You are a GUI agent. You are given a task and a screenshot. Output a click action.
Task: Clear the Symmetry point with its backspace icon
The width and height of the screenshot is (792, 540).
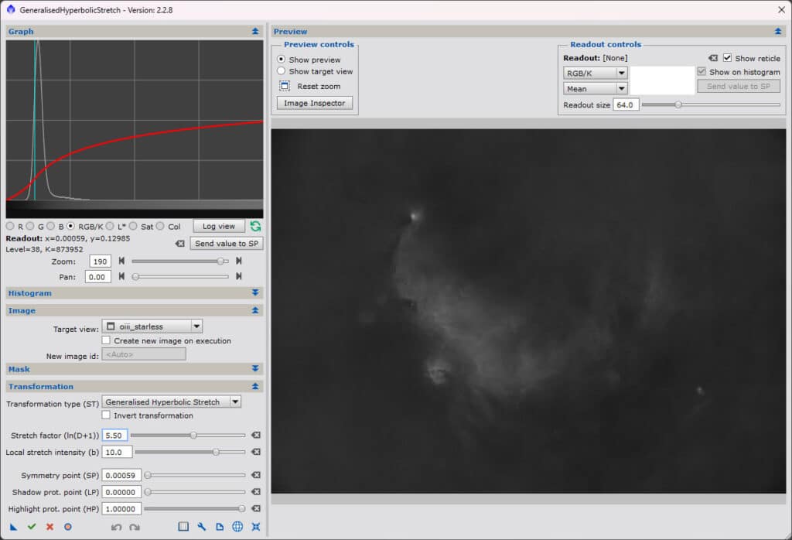(x=256, y=476)
